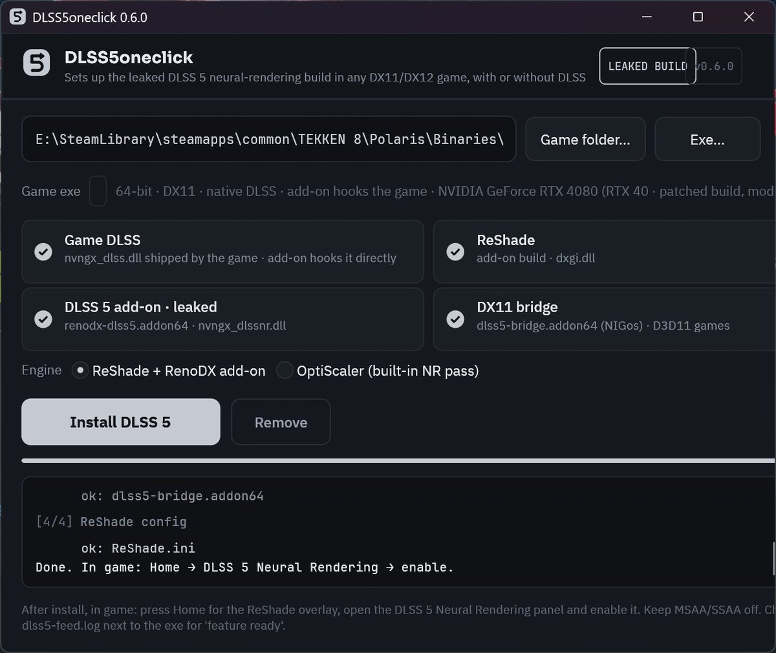Click the Install DLSS 5 button
Image resolution: width=776 pixels, height=653 pixels.
click(121, 422)
